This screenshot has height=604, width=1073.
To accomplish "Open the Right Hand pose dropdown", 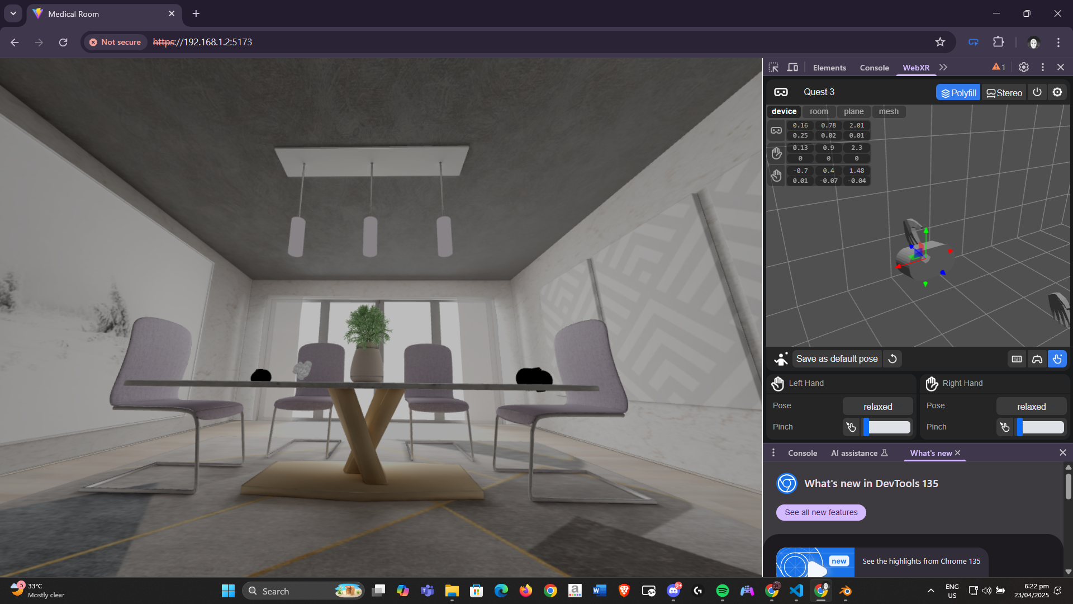I will [1031, 407].
